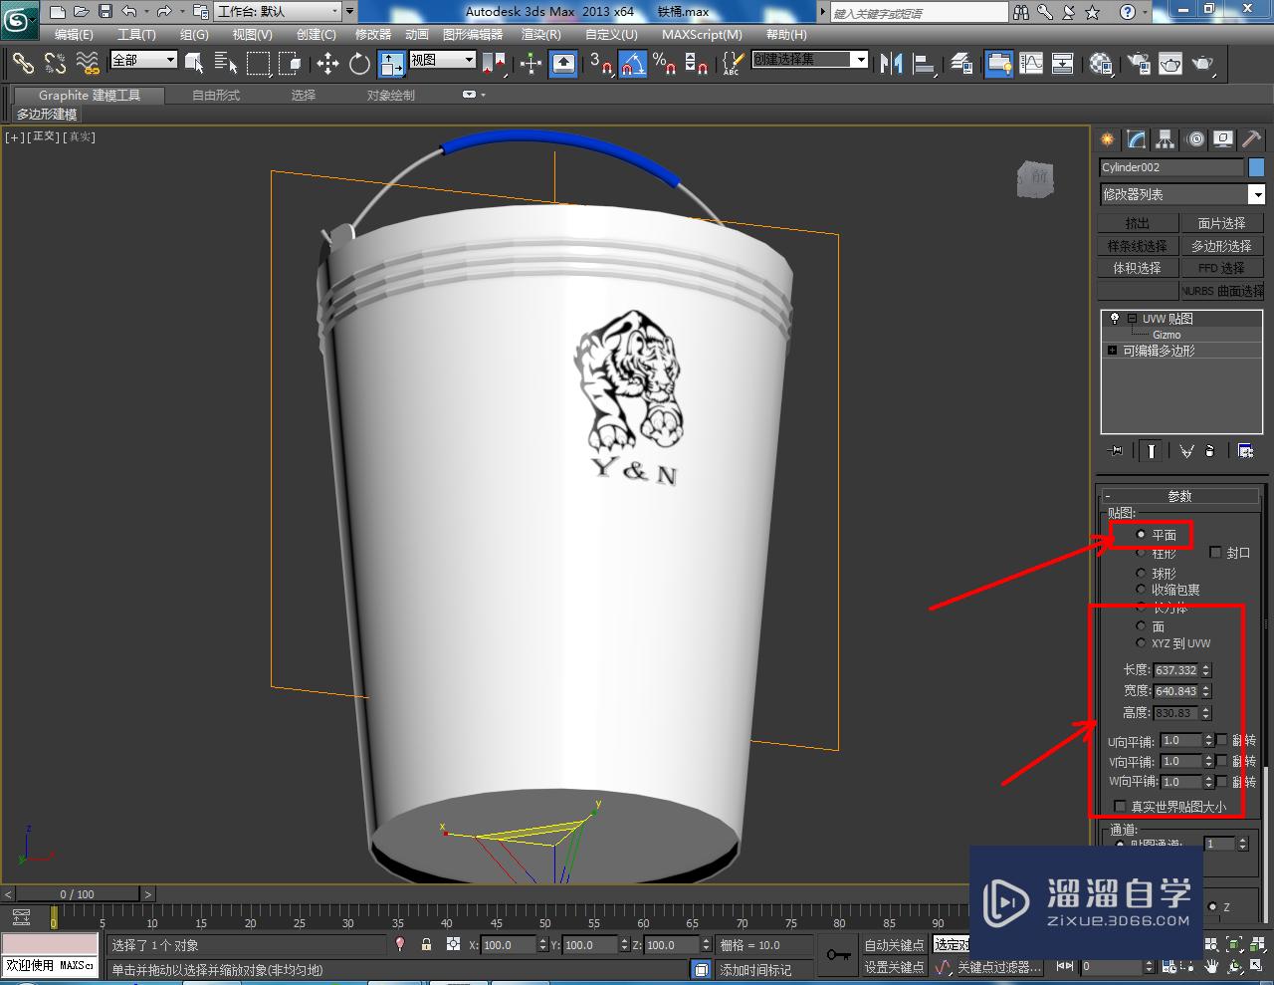Toggle the 3D Snaps button
Screen dimensions: 1274x985
tap(601, 63)
